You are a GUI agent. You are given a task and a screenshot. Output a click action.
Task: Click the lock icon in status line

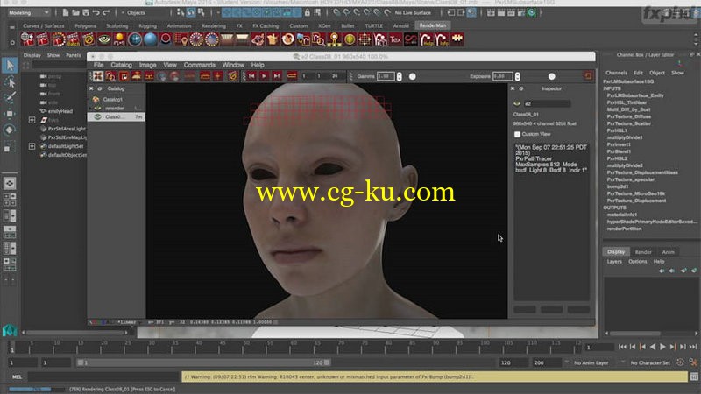(308, 12)
